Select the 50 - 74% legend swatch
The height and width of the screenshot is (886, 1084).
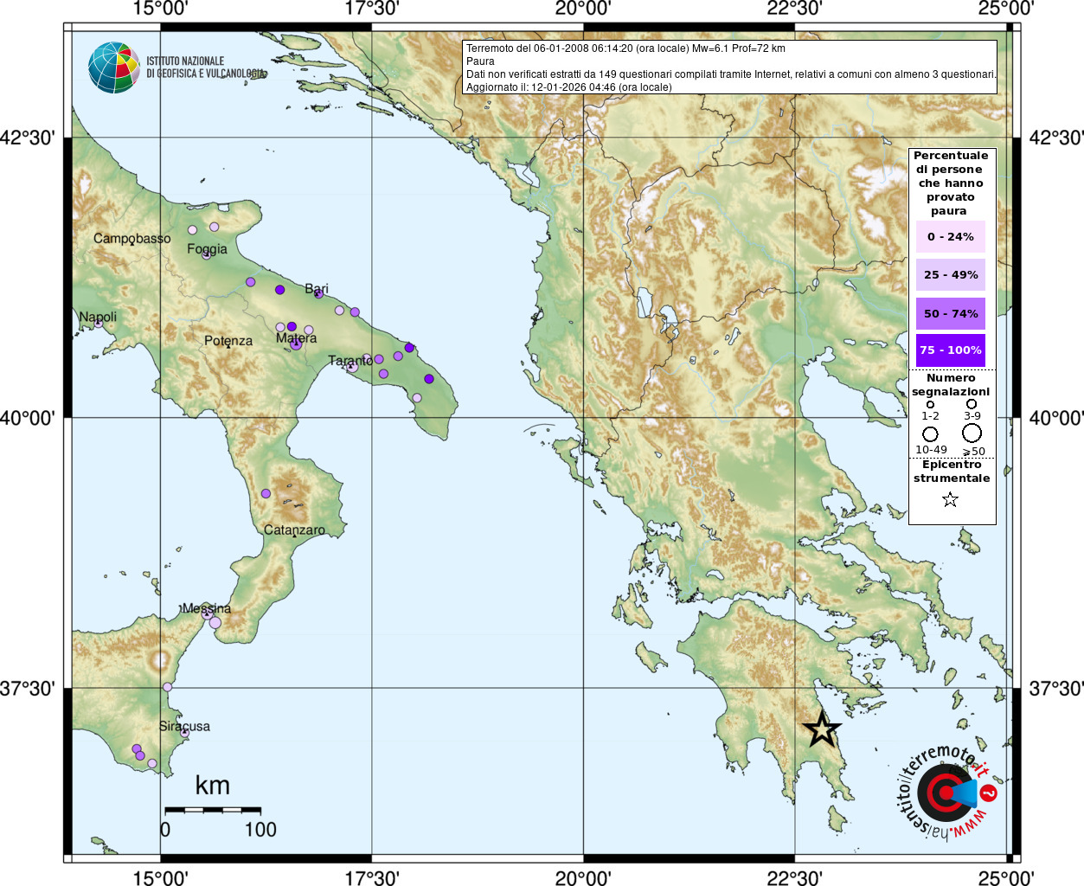[x=951, y=313]
